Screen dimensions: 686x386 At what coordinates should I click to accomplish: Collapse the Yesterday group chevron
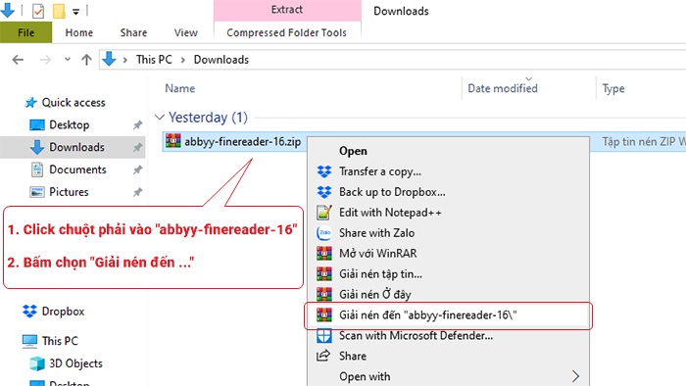[x=160, y=118]
